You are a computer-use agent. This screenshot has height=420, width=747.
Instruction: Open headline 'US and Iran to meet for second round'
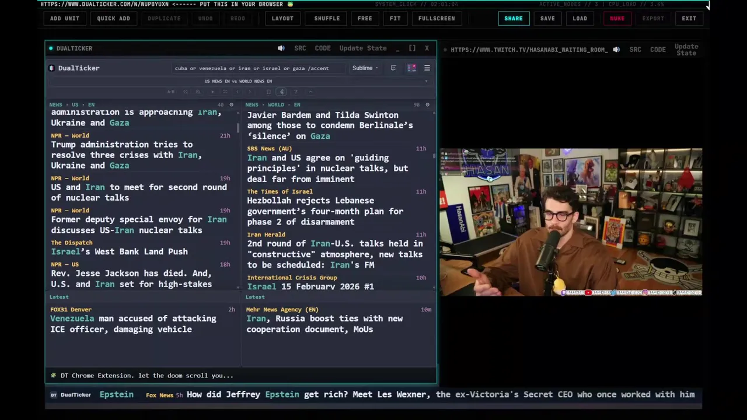point(139,192)
